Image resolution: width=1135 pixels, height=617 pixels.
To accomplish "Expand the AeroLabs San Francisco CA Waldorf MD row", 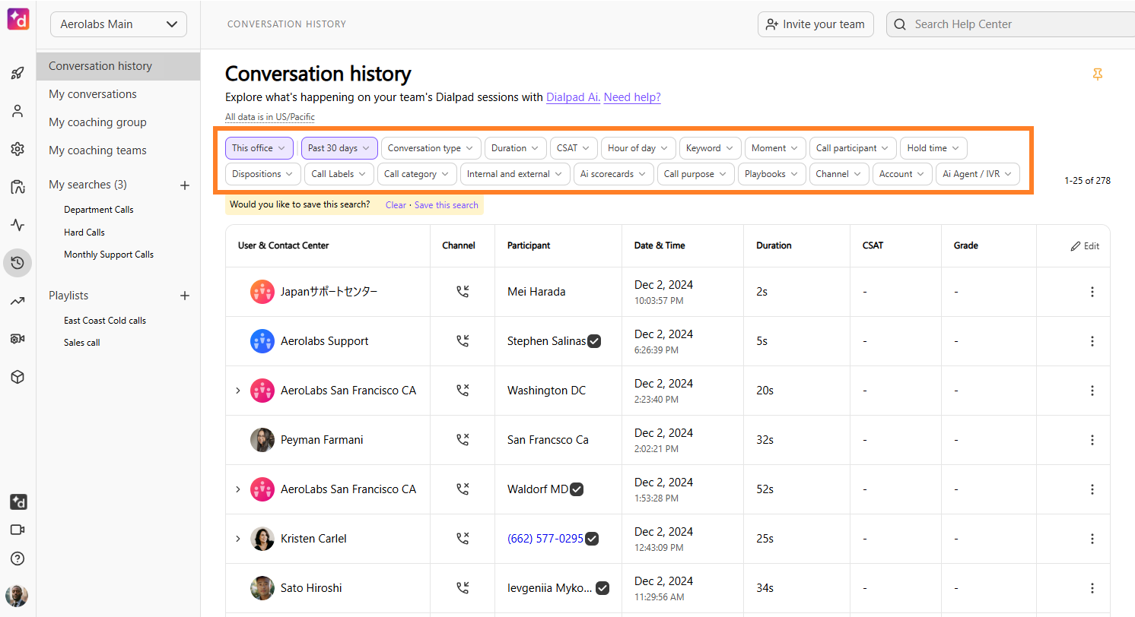I will pyautogui.click(x=237, y=489).
